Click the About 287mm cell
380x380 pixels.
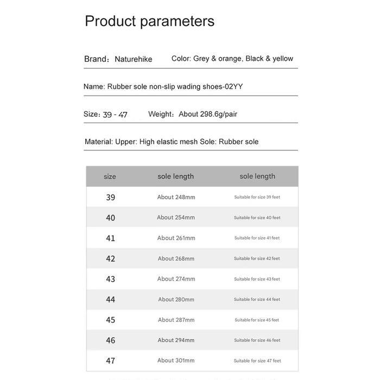coord(176,320)
